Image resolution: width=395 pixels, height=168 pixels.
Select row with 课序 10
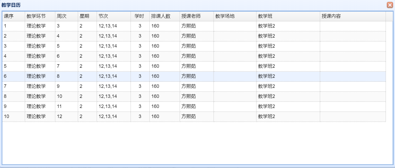click(194, 116)
